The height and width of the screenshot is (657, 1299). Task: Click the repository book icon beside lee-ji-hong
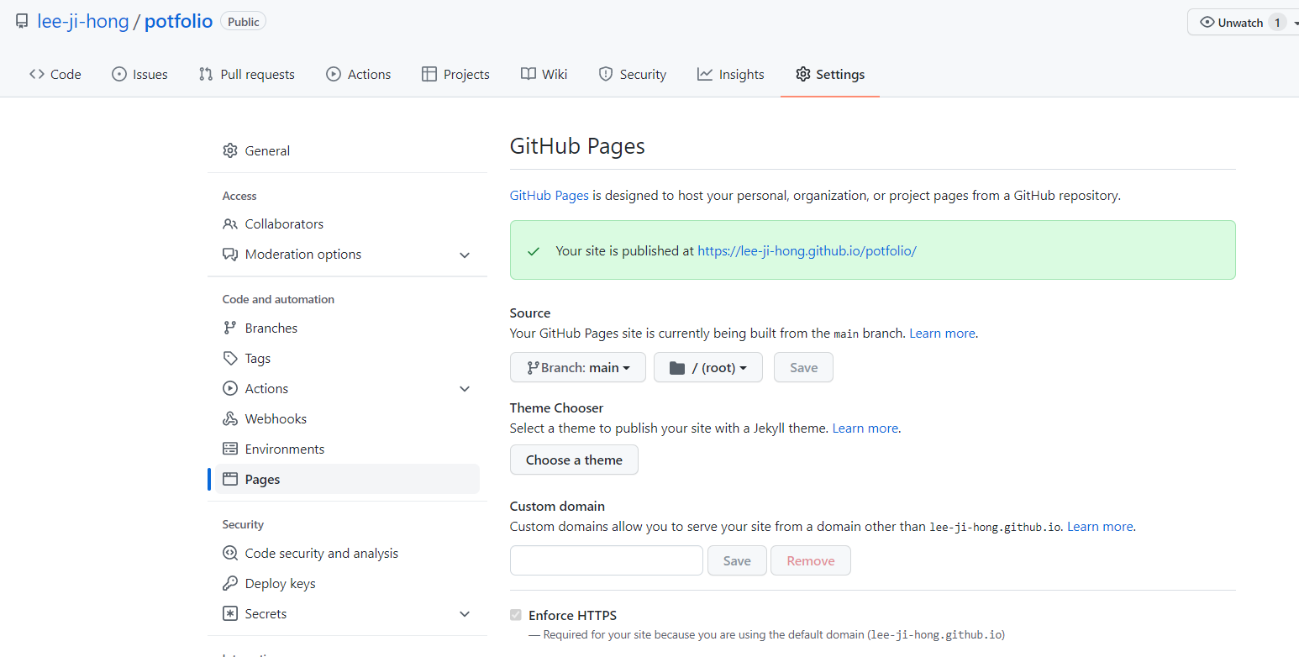coord(22,22)
